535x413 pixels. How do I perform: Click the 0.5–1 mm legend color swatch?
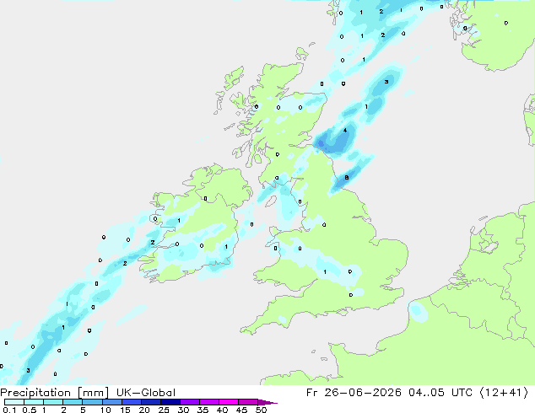pos(34,402)
